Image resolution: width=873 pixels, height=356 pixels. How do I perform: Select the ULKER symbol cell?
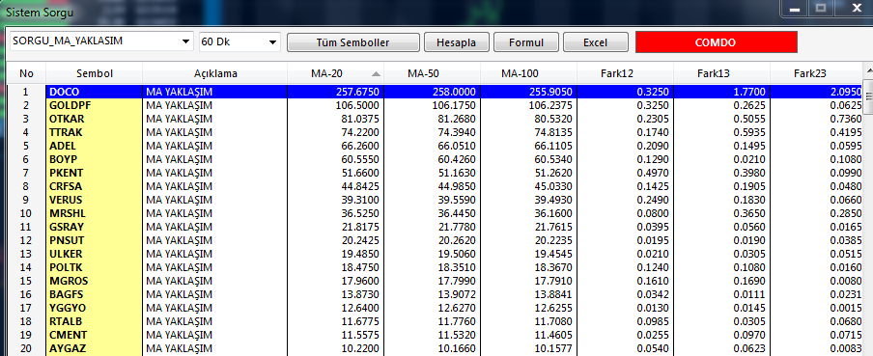click(x=94, y=254)
